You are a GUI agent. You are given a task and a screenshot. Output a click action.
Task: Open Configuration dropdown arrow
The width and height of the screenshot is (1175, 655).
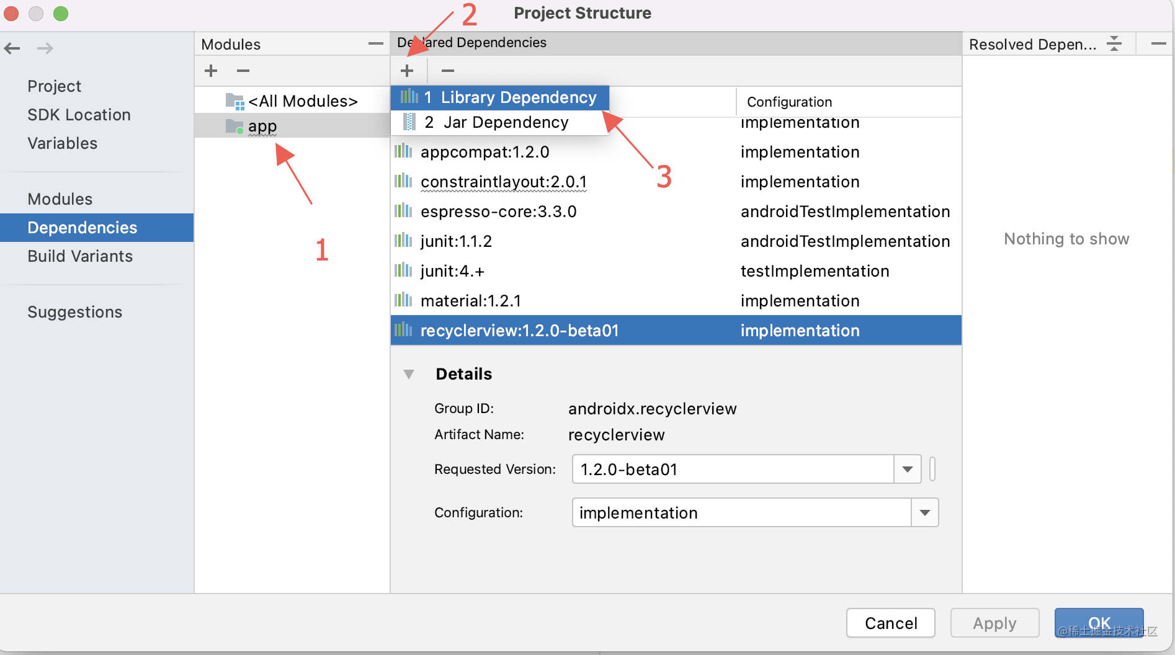(925, 512)
